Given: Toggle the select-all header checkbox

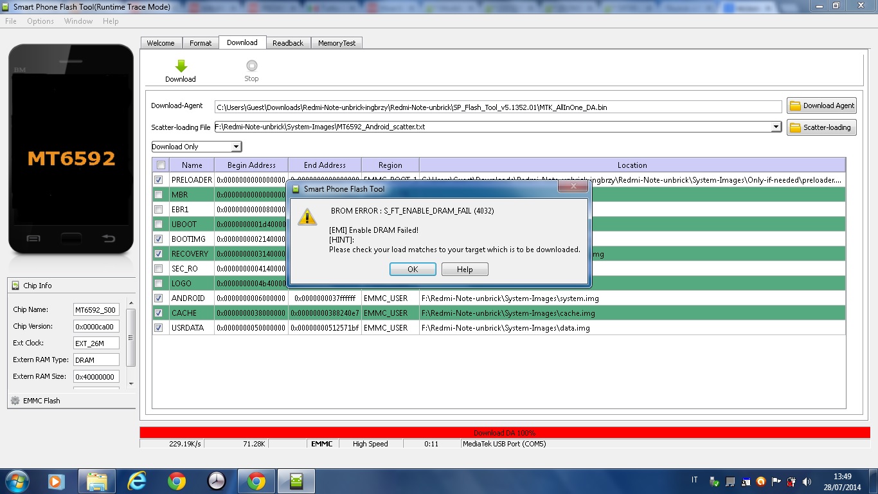Looking at the screenshot, I should (161, 165).
